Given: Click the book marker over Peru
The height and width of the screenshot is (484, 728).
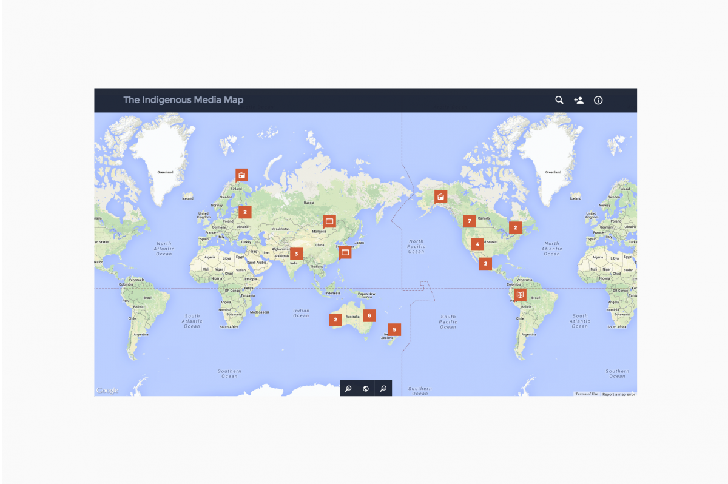Looking at the screenshot, I should pos(520,295).
